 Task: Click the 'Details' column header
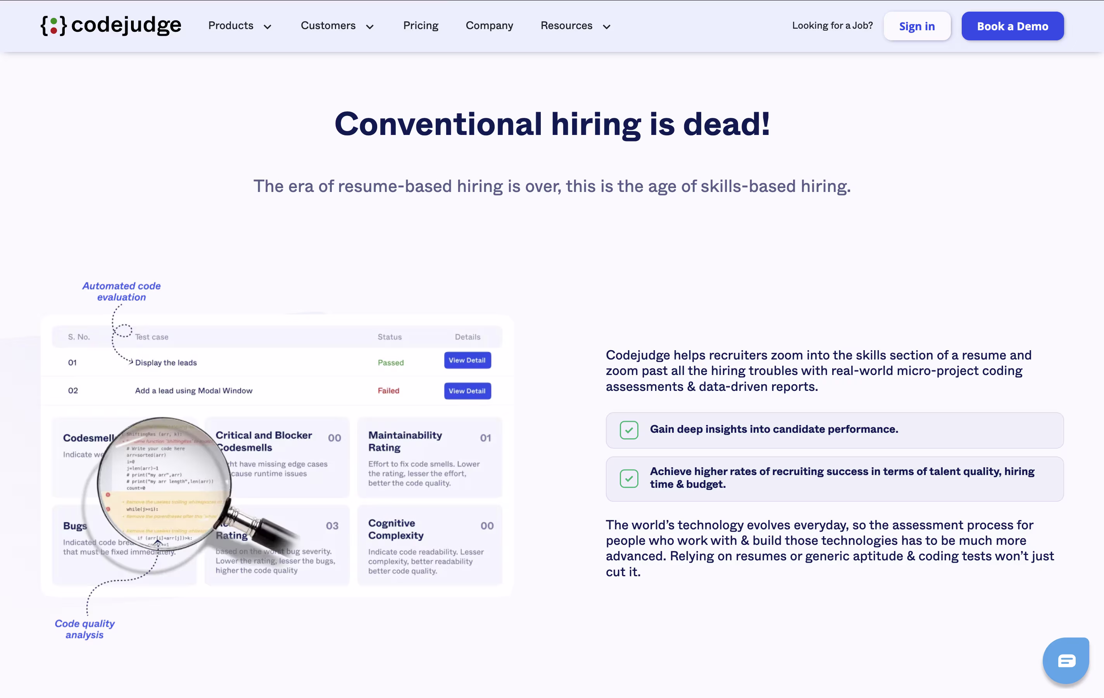pyautogui.click(x=467, y=337)
